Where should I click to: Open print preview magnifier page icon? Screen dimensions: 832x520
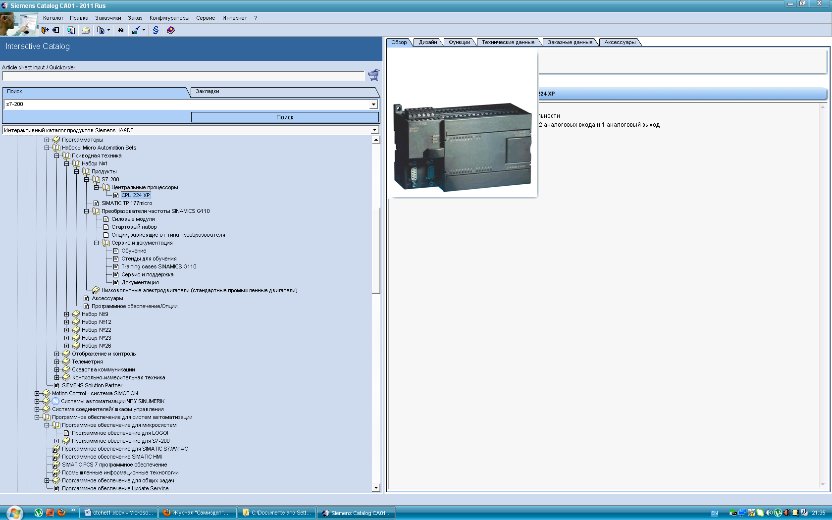[71, 30]
